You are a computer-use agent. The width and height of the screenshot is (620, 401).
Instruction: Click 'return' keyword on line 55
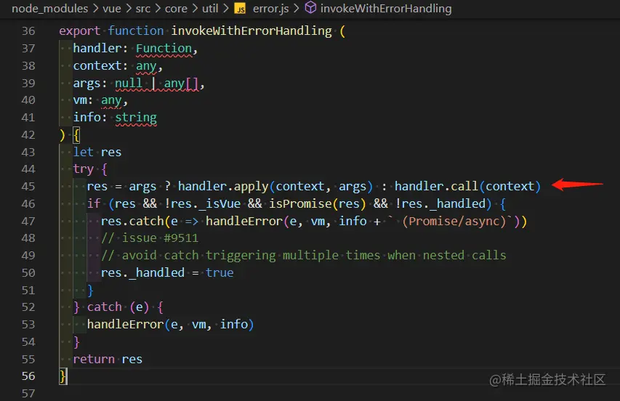coord(94,359)
